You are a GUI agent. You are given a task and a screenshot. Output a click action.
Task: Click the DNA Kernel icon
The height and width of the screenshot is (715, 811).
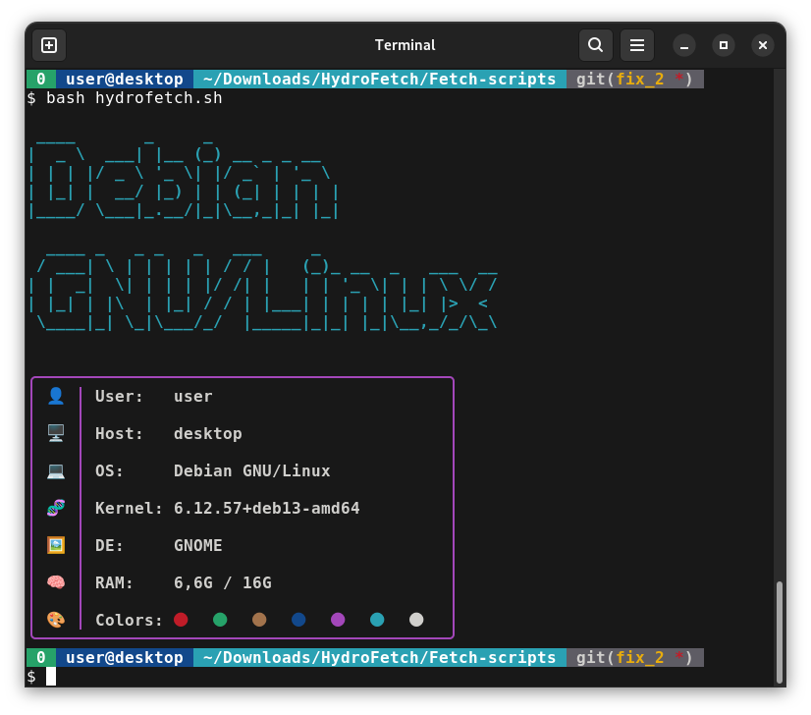56,508
